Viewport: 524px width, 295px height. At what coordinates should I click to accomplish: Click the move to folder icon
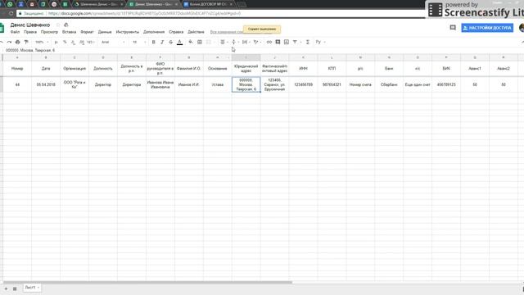pos(65,25)
